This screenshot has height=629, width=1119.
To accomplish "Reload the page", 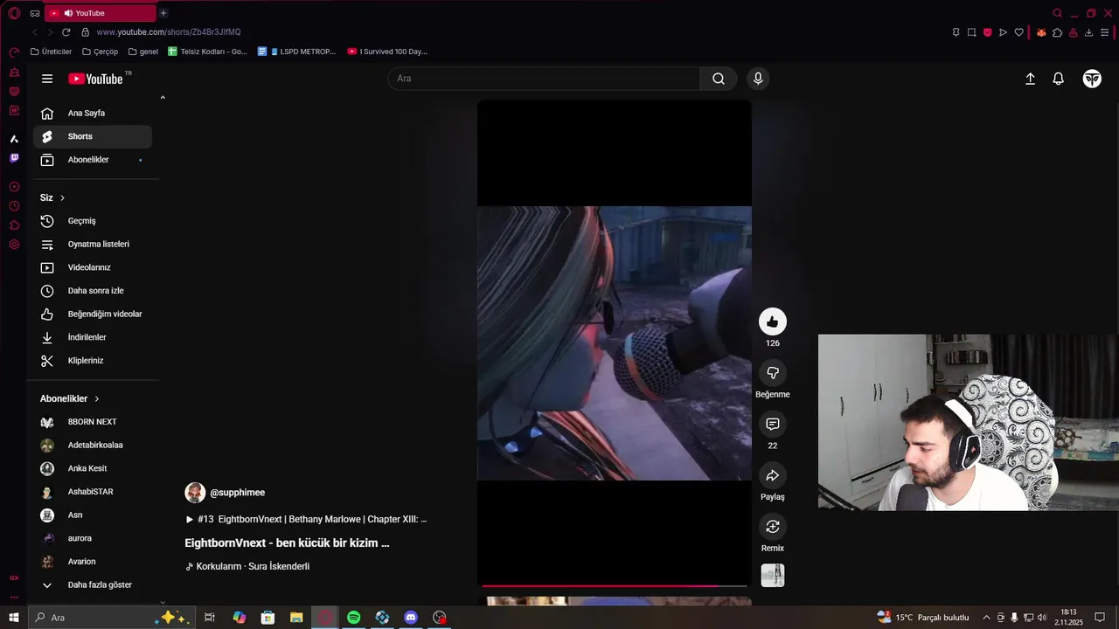I will click(x=66, y=32).
